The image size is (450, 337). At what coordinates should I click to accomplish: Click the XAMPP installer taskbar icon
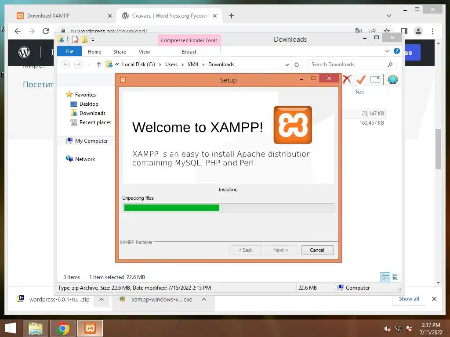(90, 328)
